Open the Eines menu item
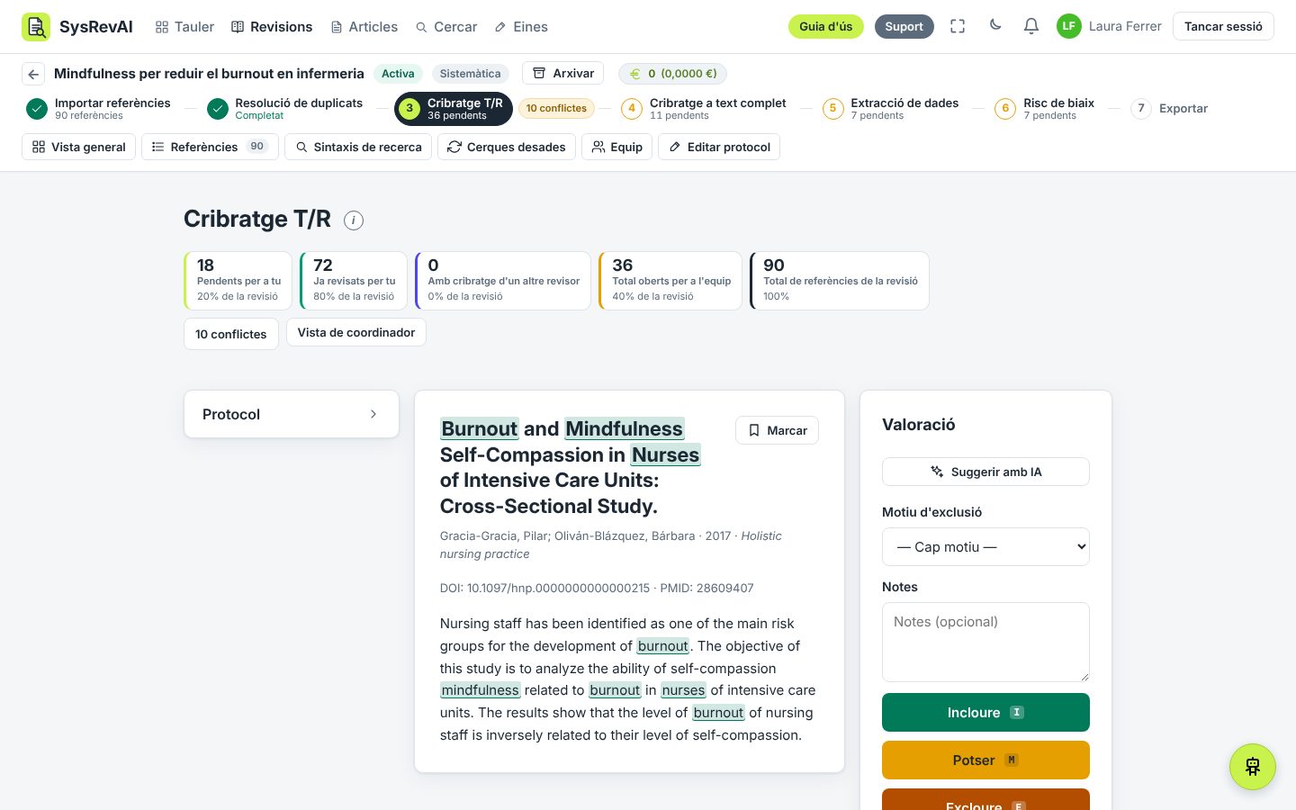The width and height of the screenshot is (1296, 810). pos(521,27)
